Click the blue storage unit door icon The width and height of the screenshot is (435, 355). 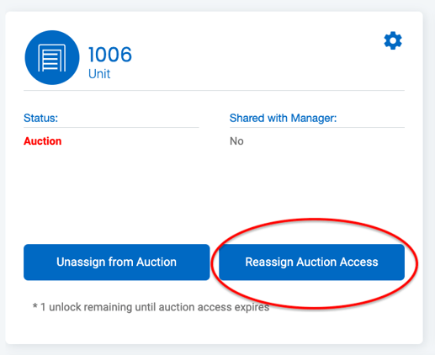point(52,57)
